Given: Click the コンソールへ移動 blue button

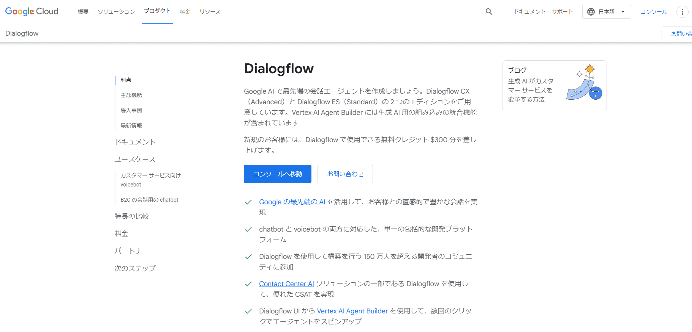Looking at the screenshot, I should click(278, 174).
